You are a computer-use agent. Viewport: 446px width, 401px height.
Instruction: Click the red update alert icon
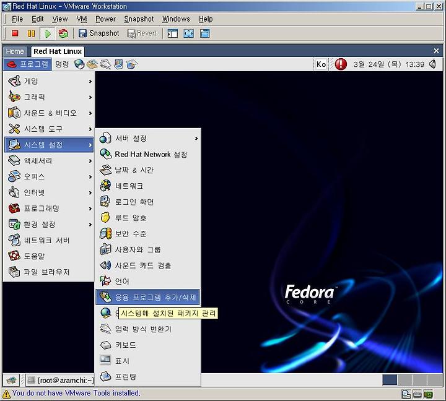[x=341, y=64]
